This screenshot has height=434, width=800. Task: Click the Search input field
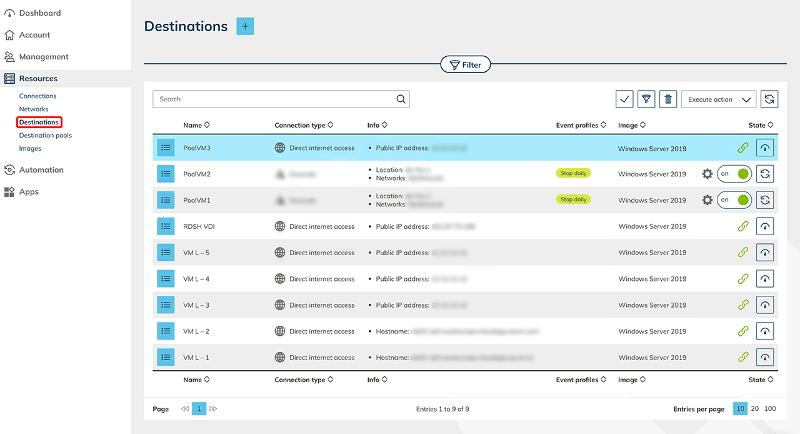275,99
